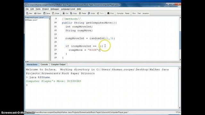205x115 pixels.
Task: Click the code editor scroll up arrow
Action: tap(180, 17)
